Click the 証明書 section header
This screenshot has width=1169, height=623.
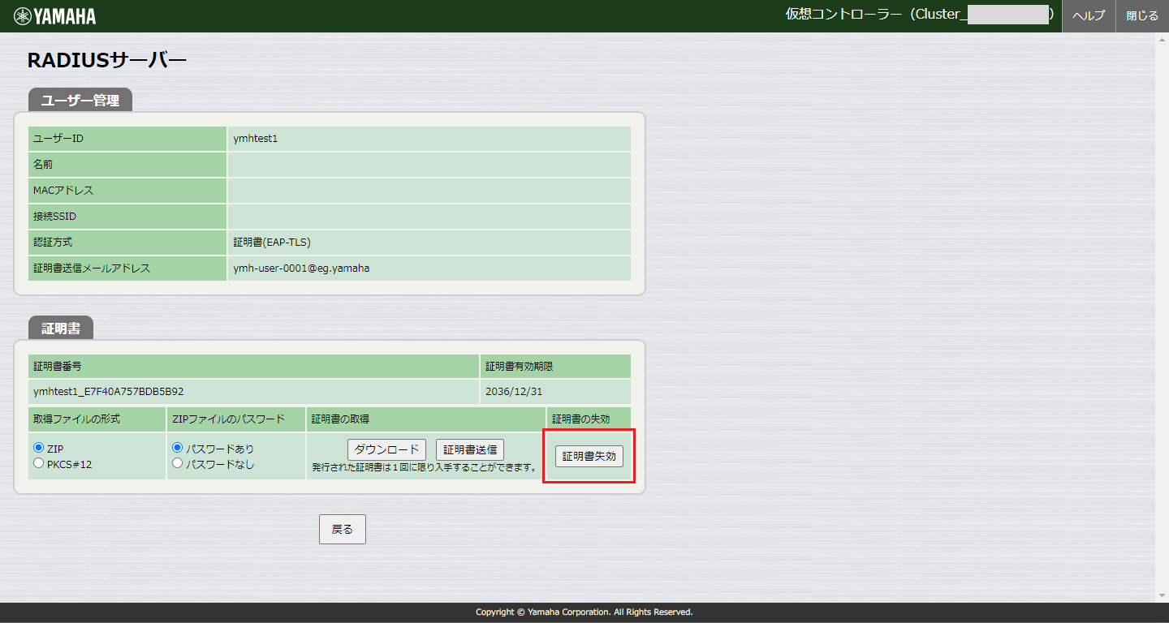coord(61,329)
